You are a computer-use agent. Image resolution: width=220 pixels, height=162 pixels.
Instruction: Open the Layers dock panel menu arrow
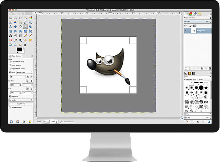coord(210,14)
